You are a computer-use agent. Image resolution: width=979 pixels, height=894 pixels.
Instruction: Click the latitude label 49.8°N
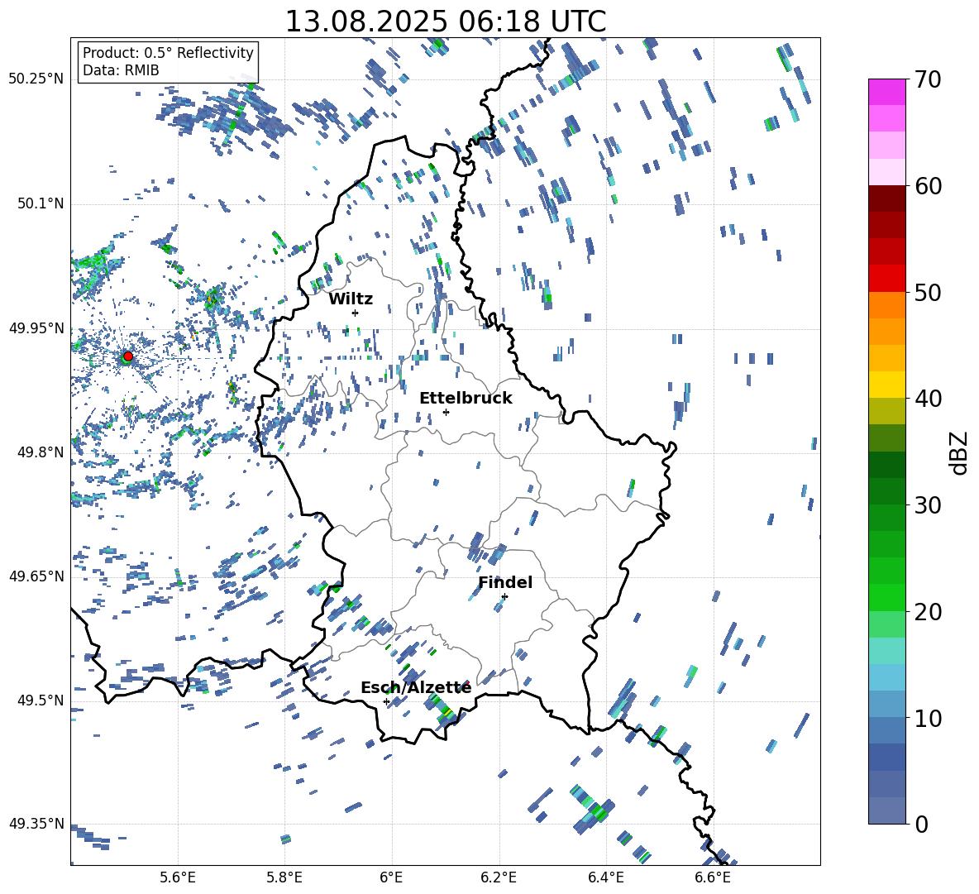coord(40,452)
